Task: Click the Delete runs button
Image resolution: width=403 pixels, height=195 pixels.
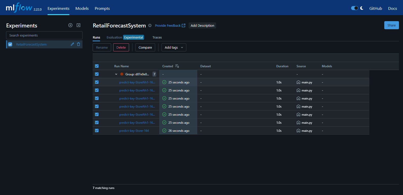Action: point(121,47)
